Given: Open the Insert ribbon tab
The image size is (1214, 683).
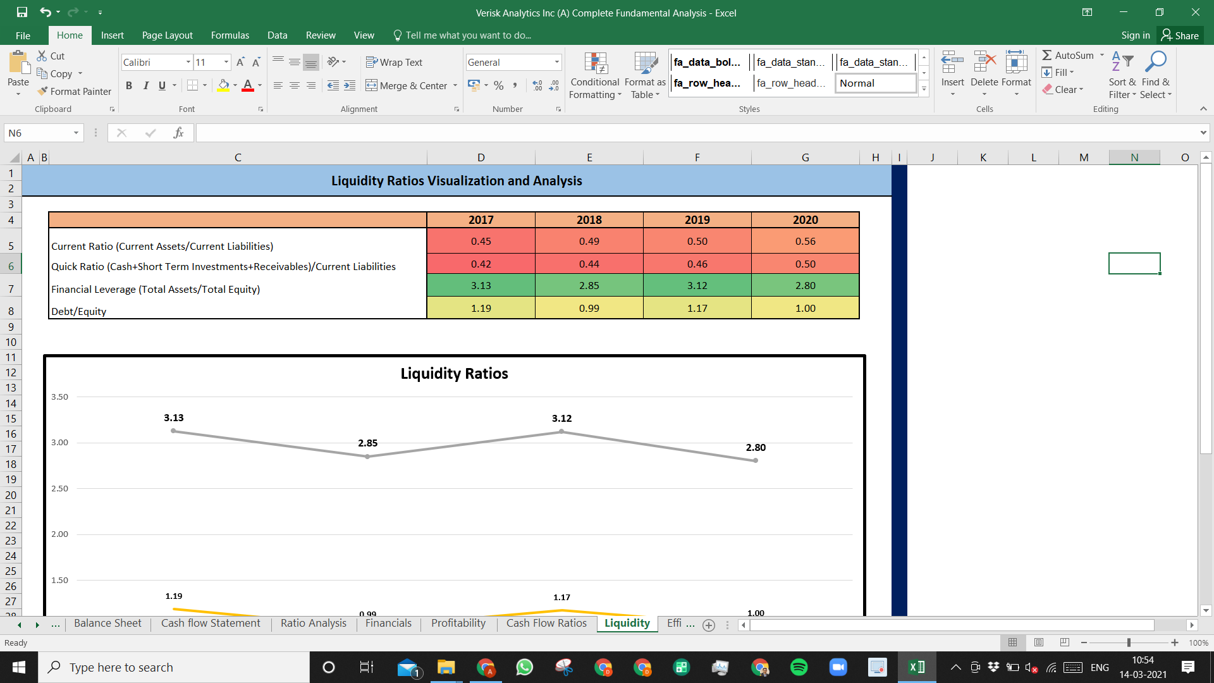Looking at the screenshot, I should (112, 35).
